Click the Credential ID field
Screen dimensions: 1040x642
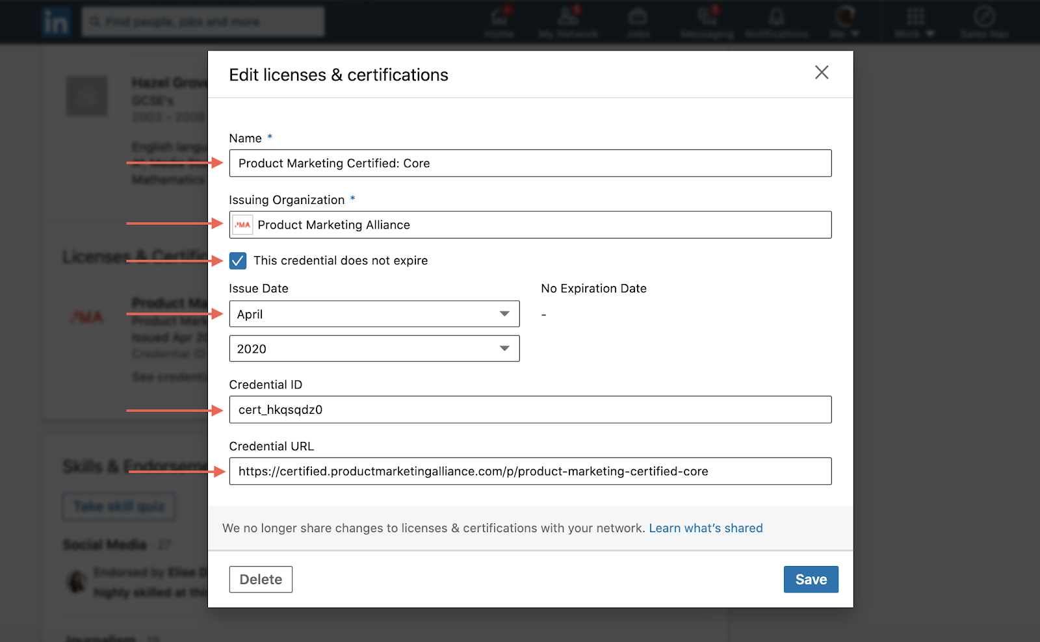coord(530,409)
